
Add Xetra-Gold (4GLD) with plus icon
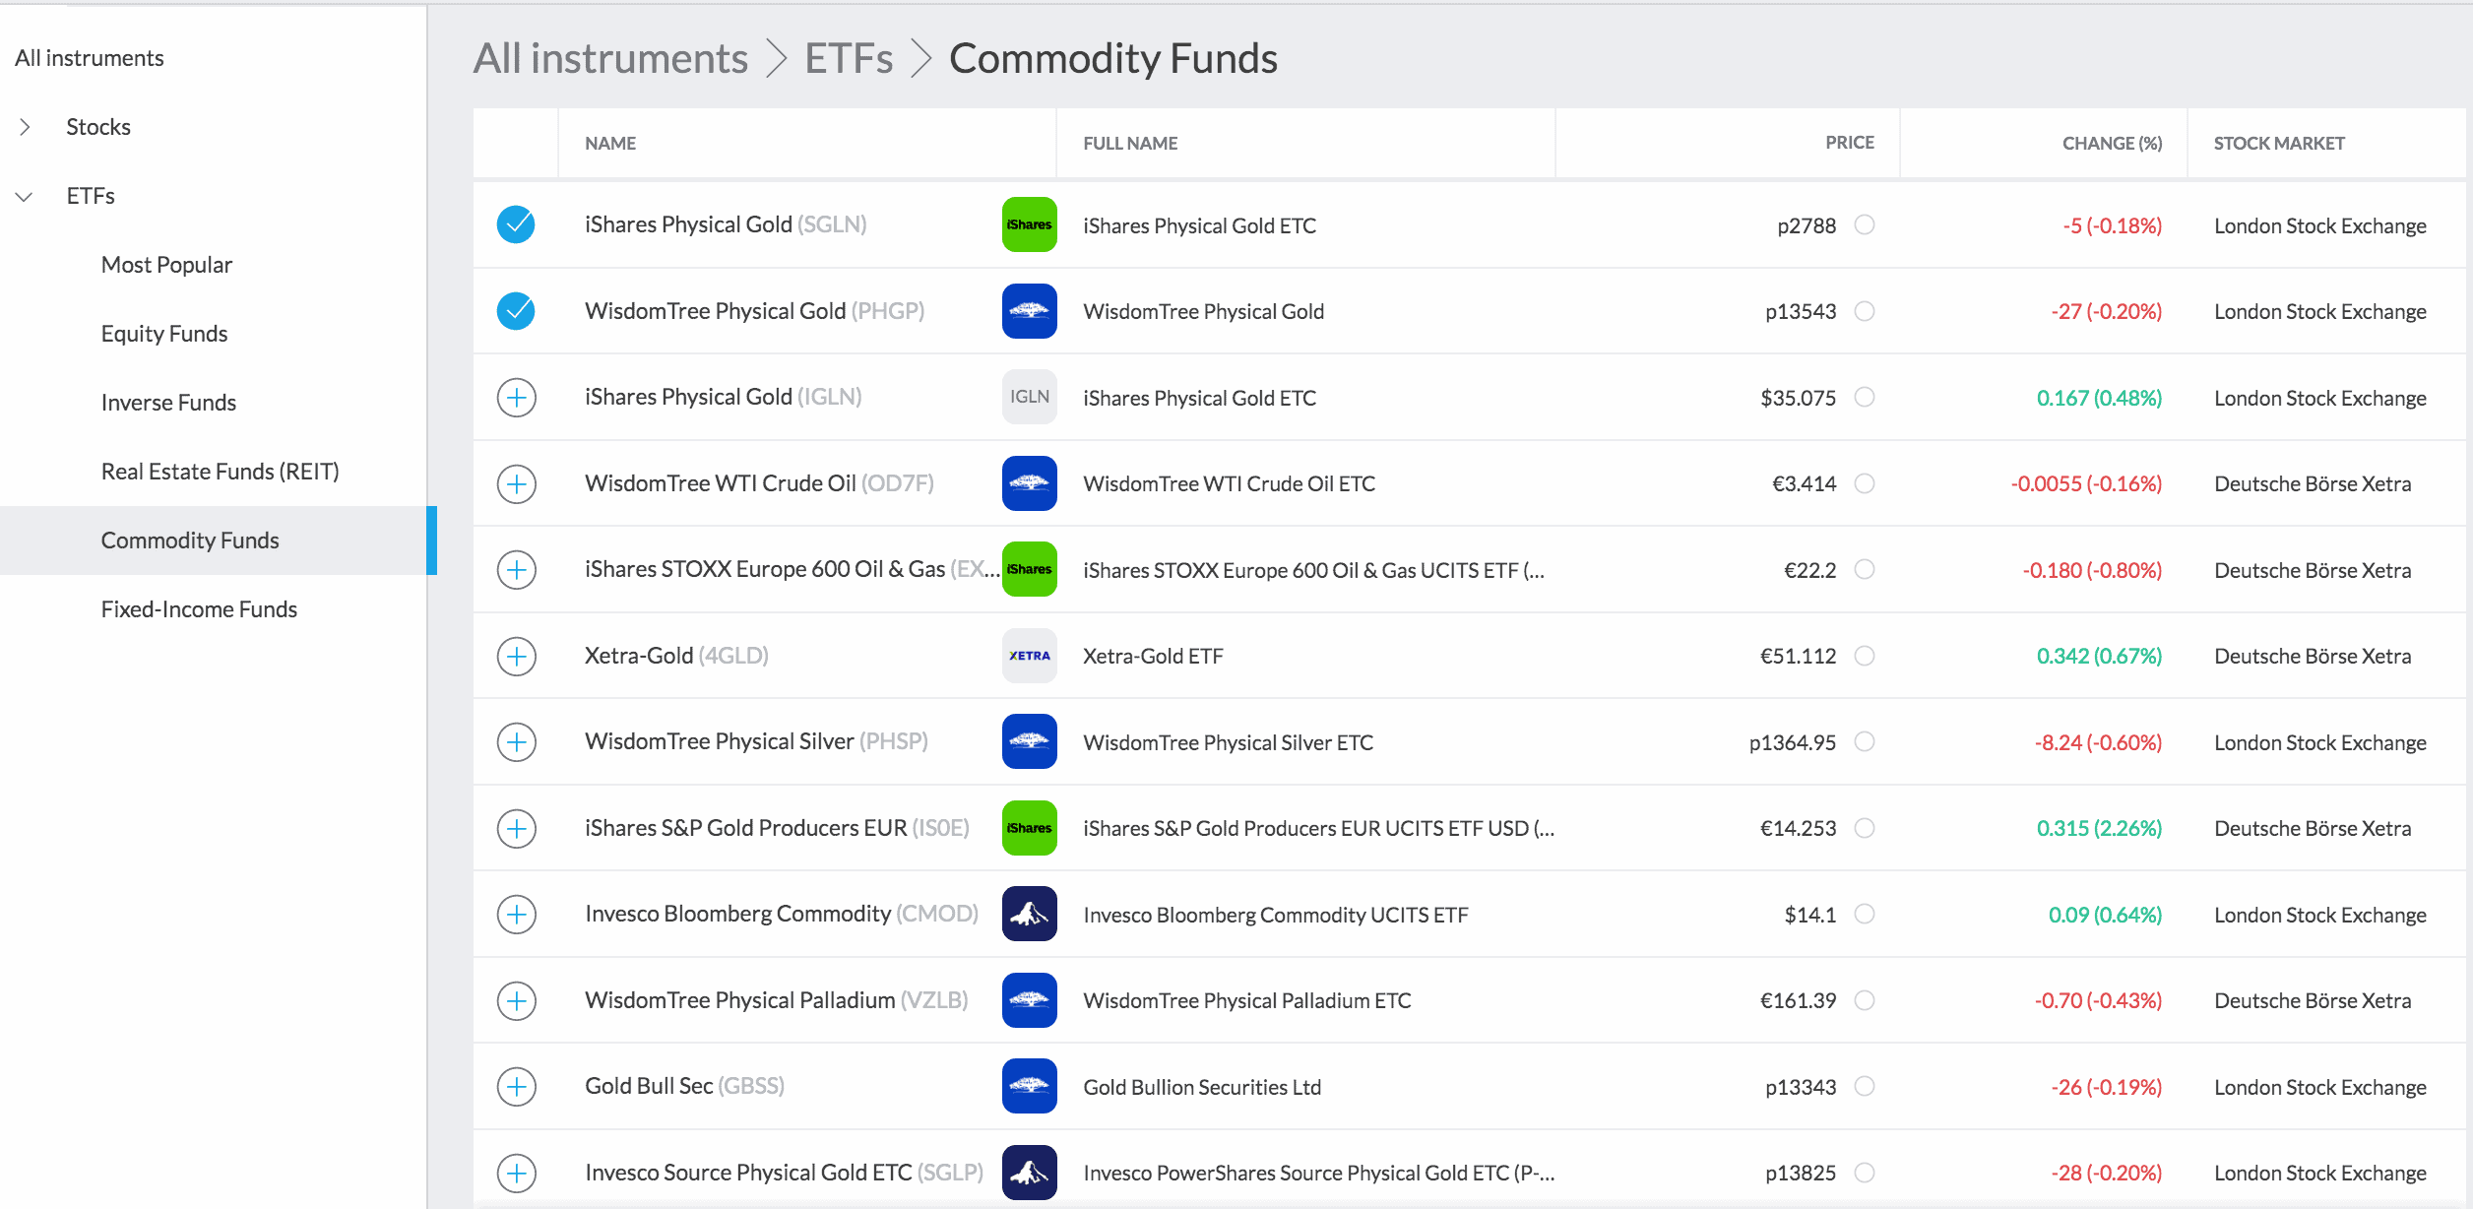516,656
